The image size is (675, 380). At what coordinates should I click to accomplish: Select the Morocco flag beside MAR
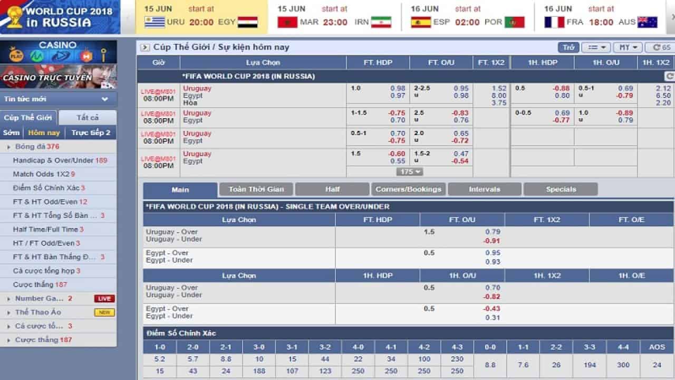click(x=287, y=22)
